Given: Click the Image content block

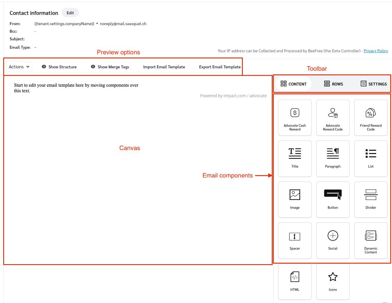Looking at the screenshot, I should (295, 200).
